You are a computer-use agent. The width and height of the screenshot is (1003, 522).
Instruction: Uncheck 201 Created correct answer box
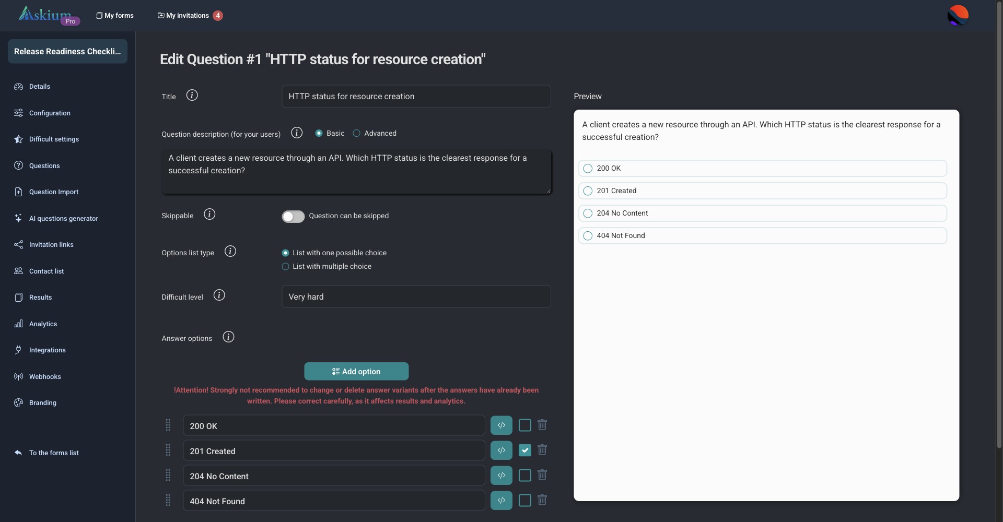pos(525,450)
